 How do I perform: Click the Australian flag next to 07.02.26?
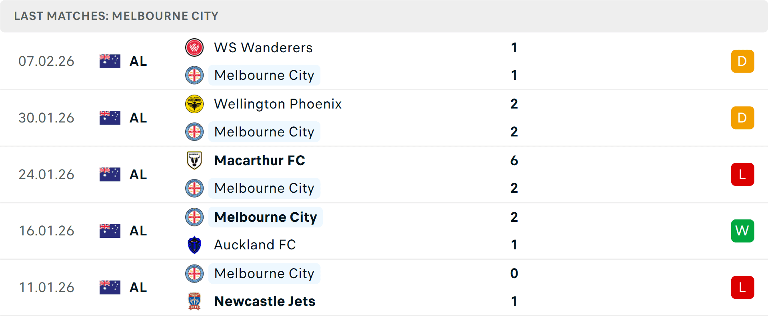[x=110, y=61]
